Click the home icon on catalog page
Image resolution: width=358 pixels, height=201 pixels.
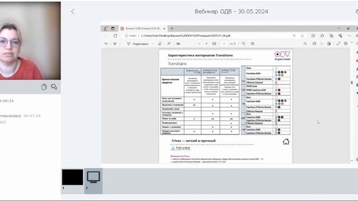(x=286, y=141)
